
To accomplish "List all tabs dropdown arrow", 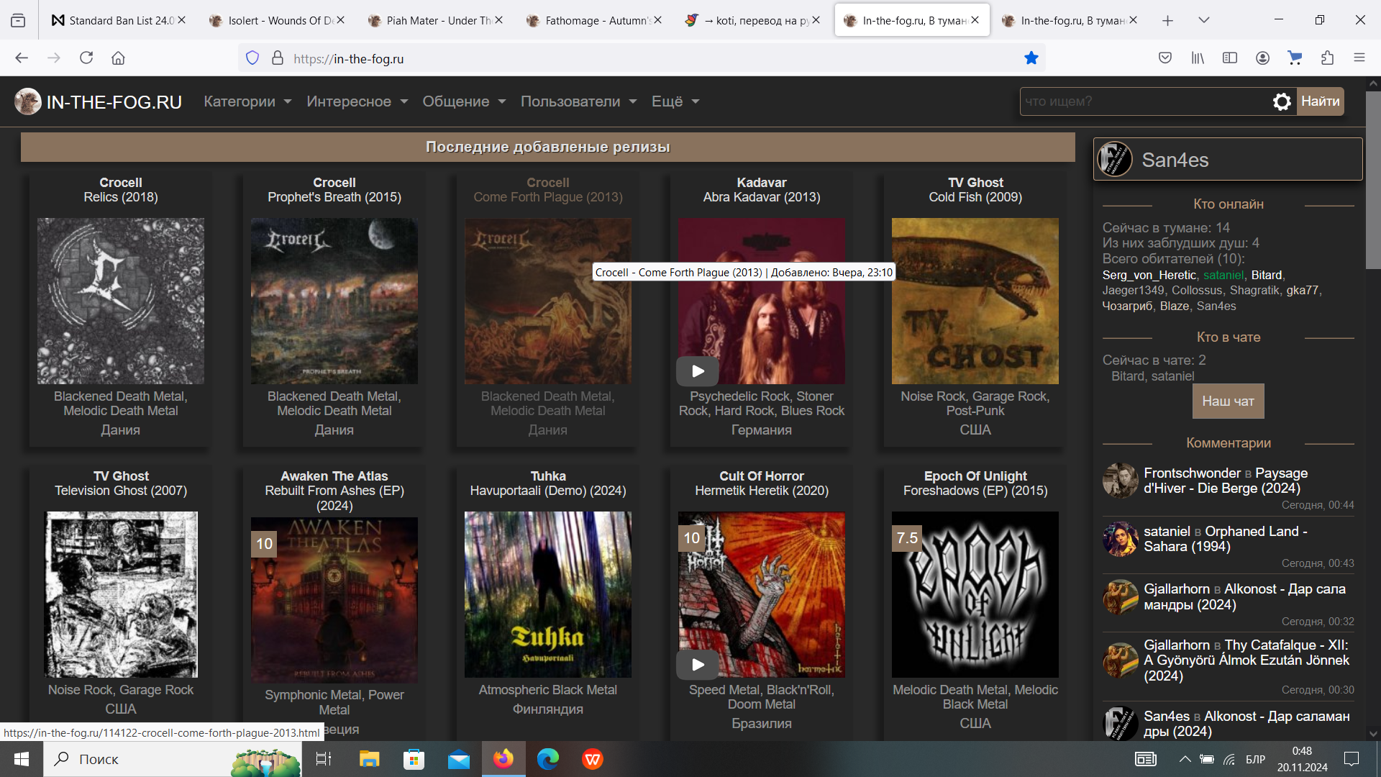I will coord(1204,20).
